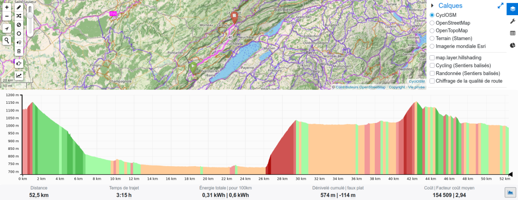Screen dimensions: 518x200
Task: Toggle the elevation chart button on map
Action: coord(19,75)
